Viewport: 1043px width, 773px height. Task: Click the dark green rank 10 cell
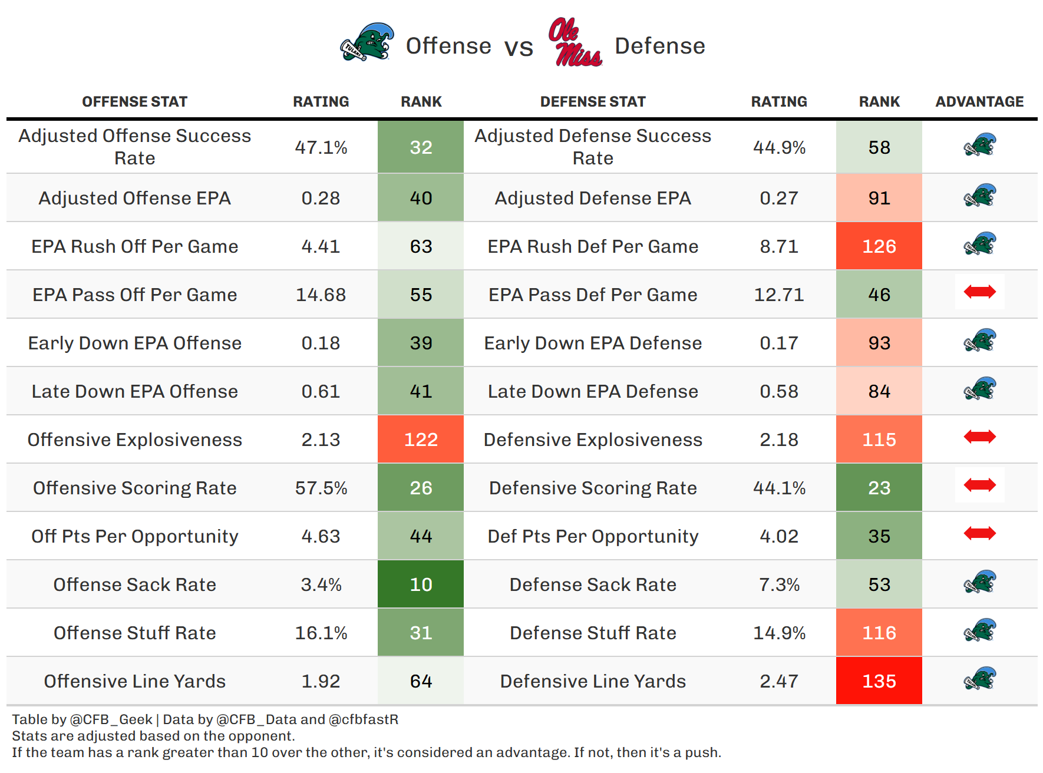point(421,584)
